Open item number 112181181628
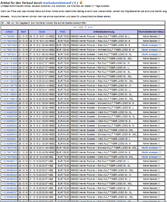Viewport: 167px width, 202px height. [x=9, y=59]
